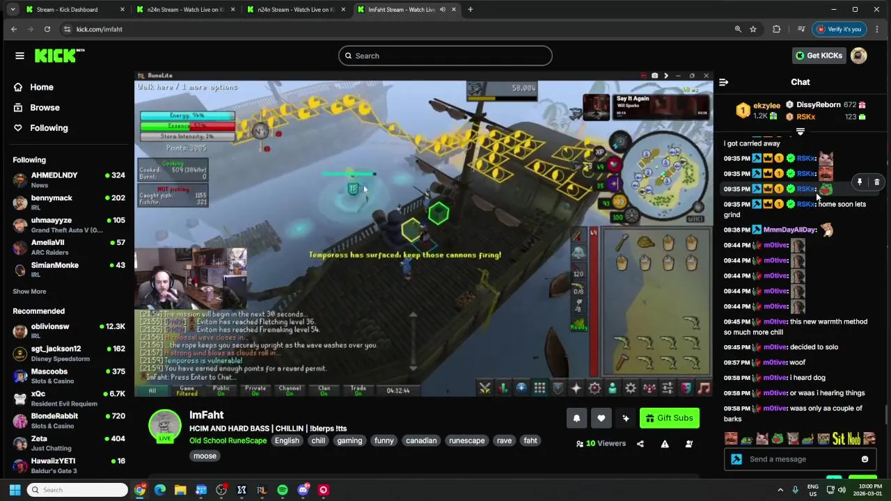Click the Kick search input field
The height and width of the screenshot is (501, 891).
point(445,56)
